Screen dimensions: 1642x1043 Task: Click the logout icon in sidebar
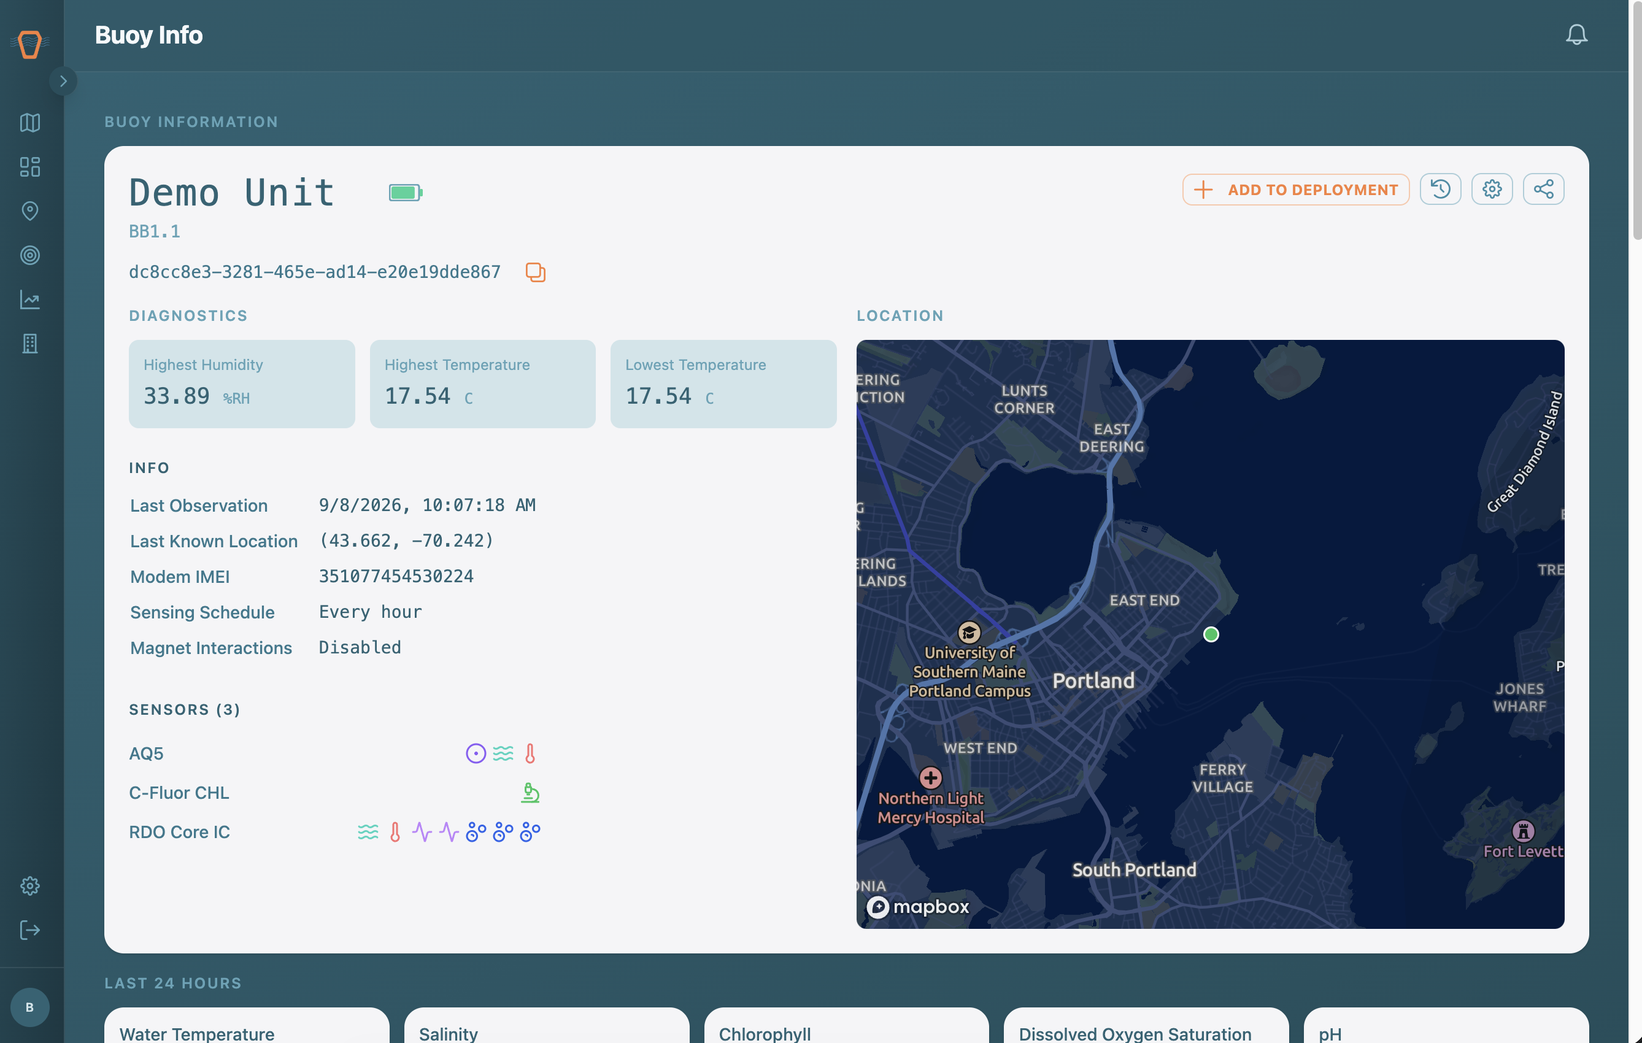coord(30,930)
